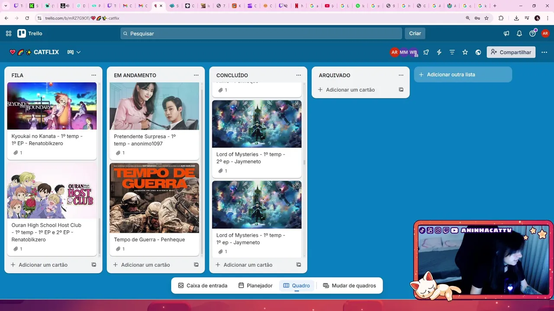Open the board filter icon
This screenshot has width=554, height=311.
pyautogui.click(x=452, y=52)
